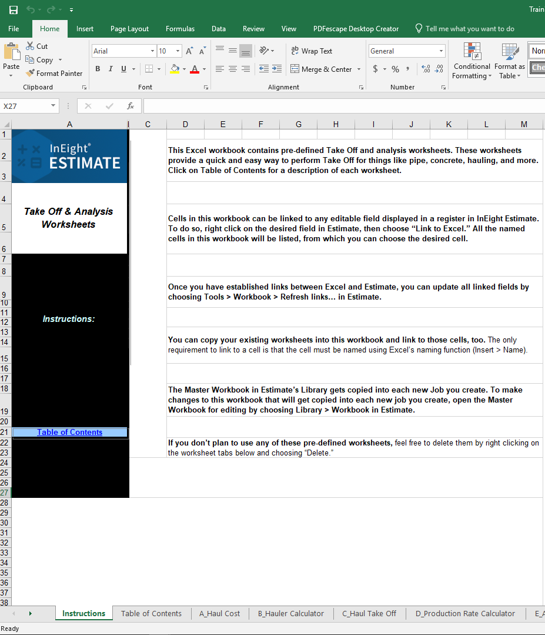The image size is (545, 635).
Task: Enable Wrap Text
Action: tap(312, 51)
